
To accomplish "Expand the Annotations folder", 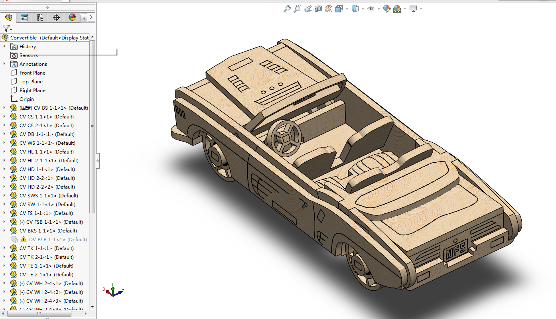I will 4,64.
